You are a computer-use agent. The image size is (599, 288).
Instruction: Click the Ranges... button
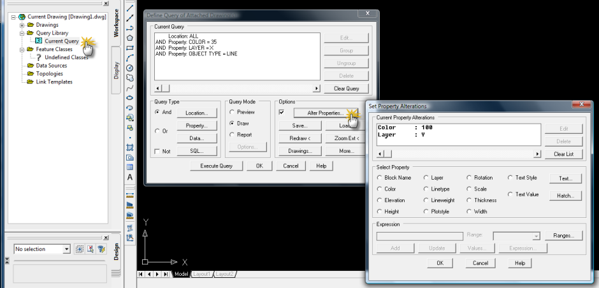click(x=564, y=236)
